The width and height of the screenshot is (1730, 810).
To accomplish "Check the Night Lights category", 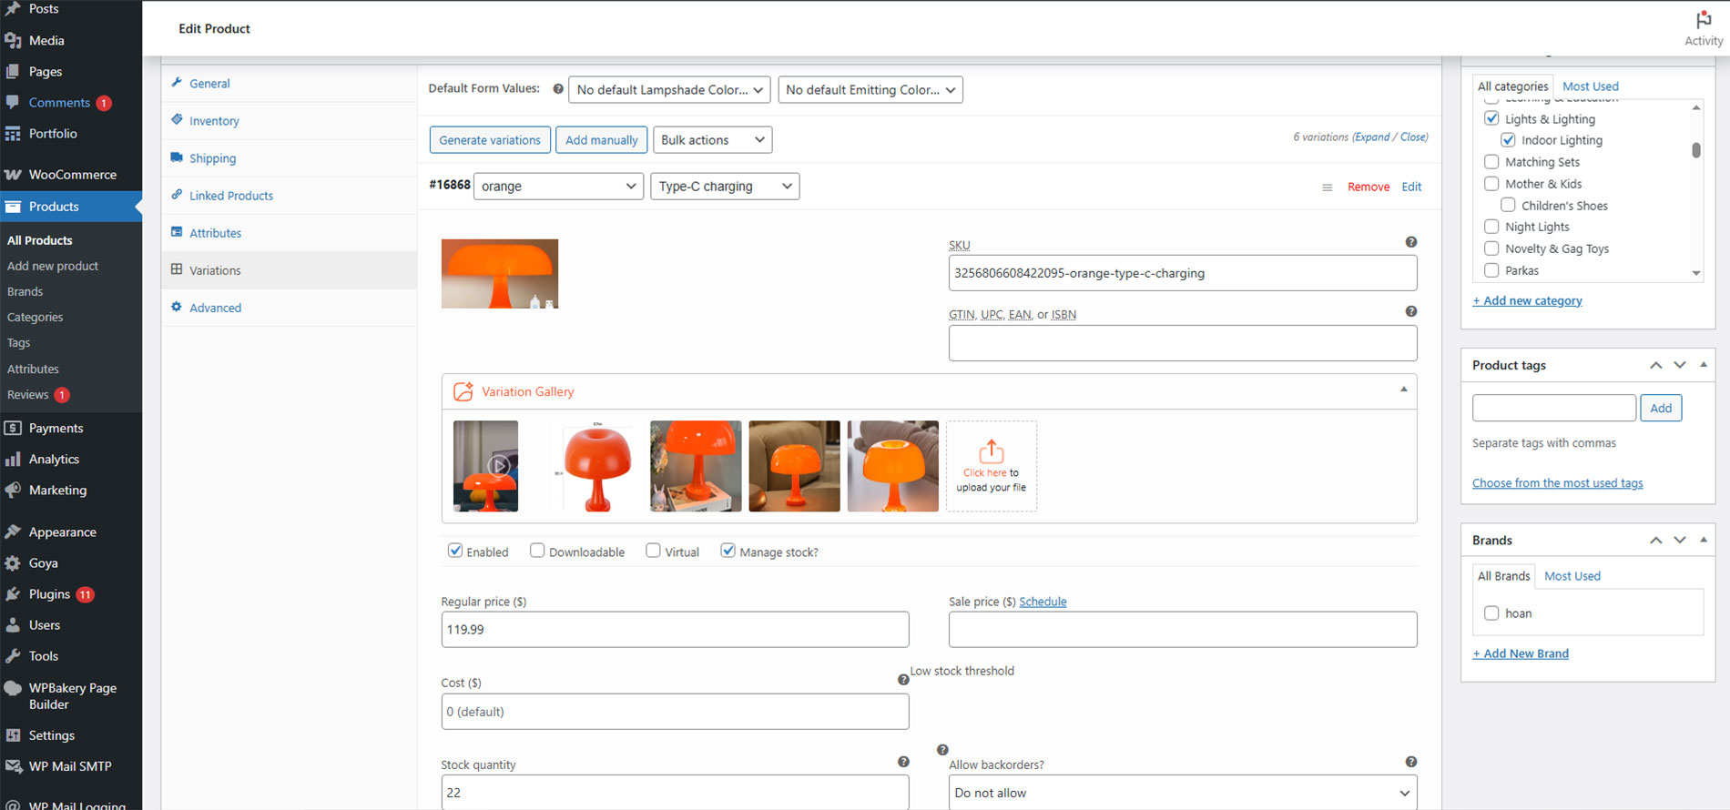I will pyautogui.click(x=1491, y=227).
